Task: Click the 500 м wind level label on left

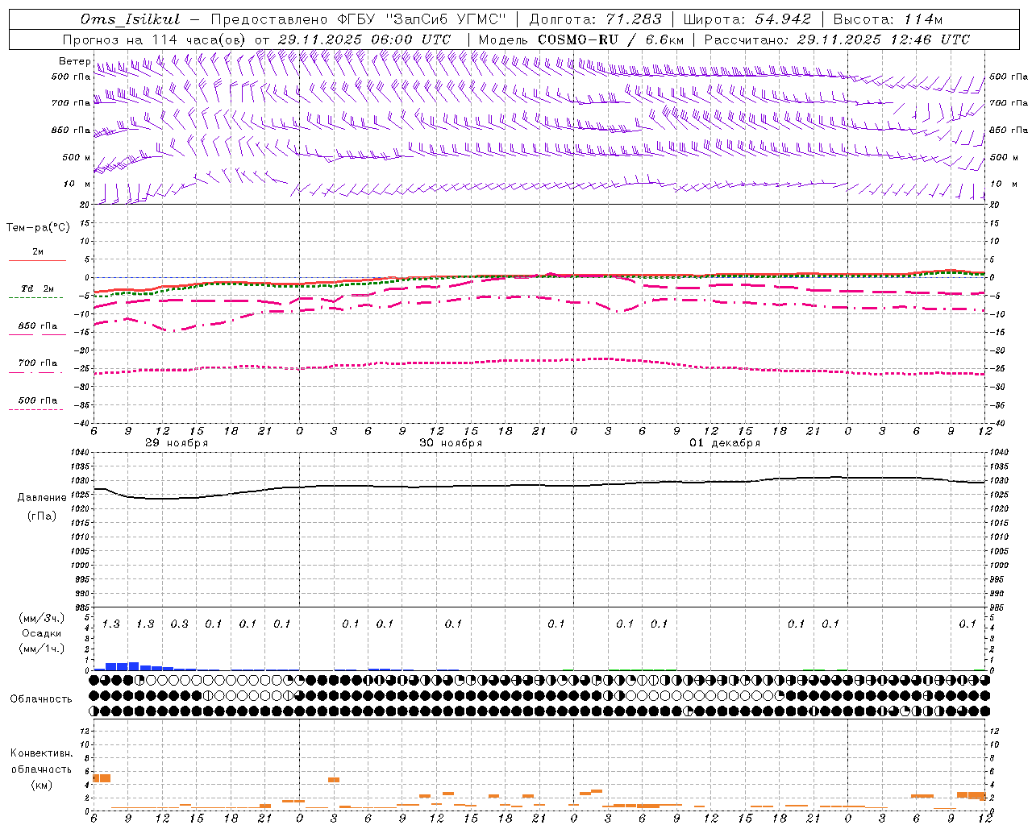Action: click(77, 157)
